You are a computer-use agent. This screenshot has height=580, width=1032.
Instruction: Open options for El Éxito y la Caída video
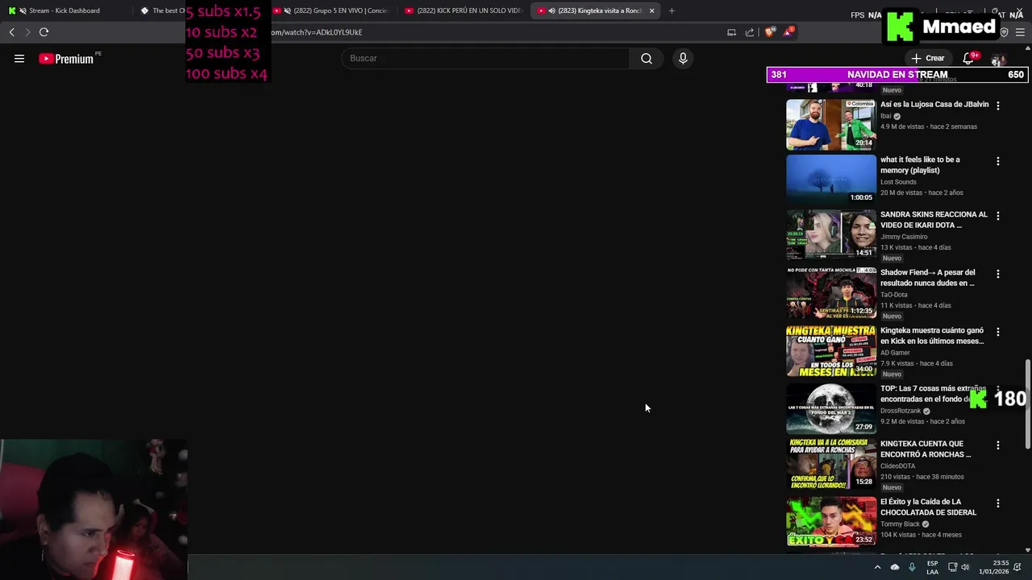click(x=998, y=503)
